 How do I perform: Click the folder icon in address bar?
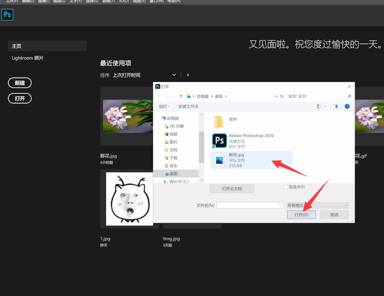188,96
